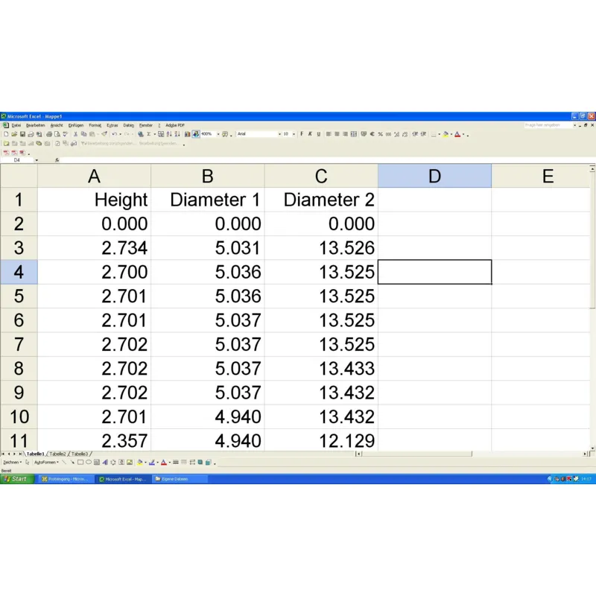The image size is (596, 596).
Task: Open Eigene Dateien taskbar button
Action: [180, 479]
